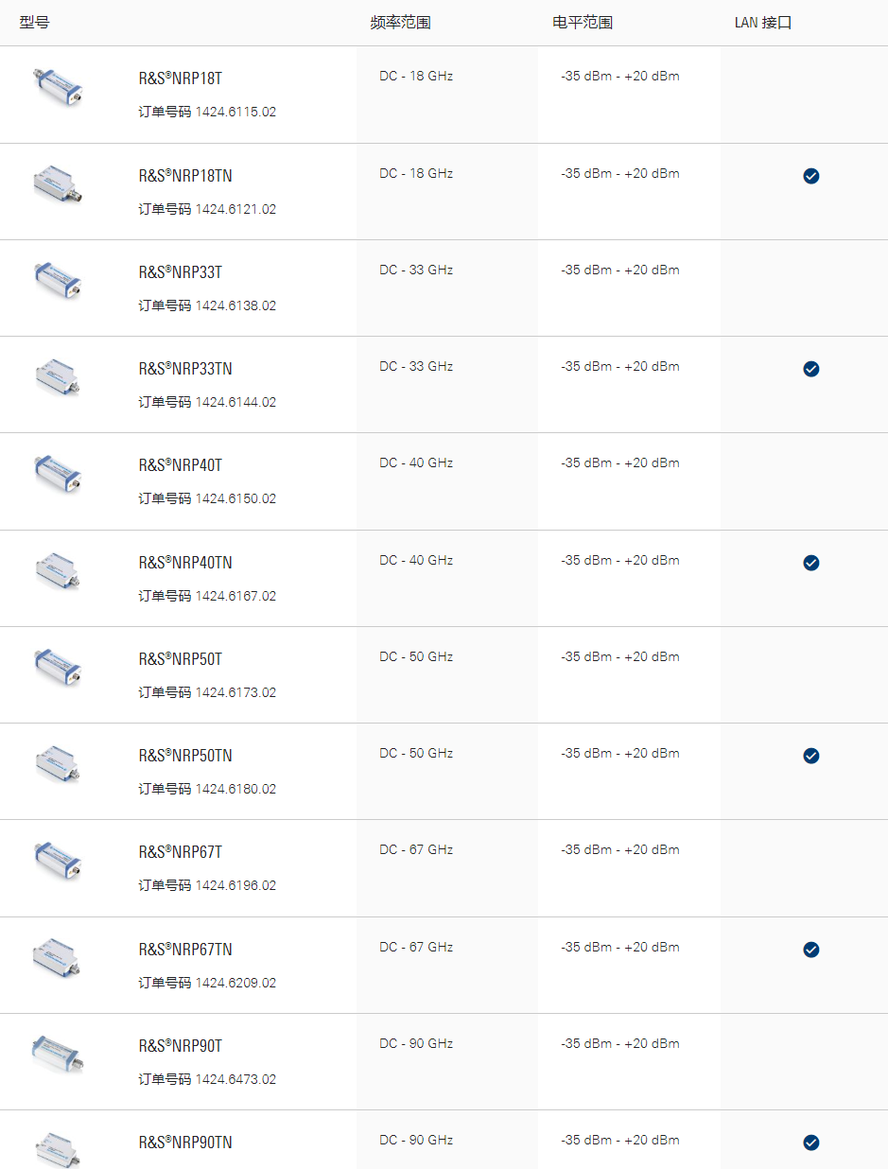Image resolution: width=888 pixels, height=1169 pixels.
Task: Click the NRP50T sensor thumbnail
Action: click(x=58, y=666)
